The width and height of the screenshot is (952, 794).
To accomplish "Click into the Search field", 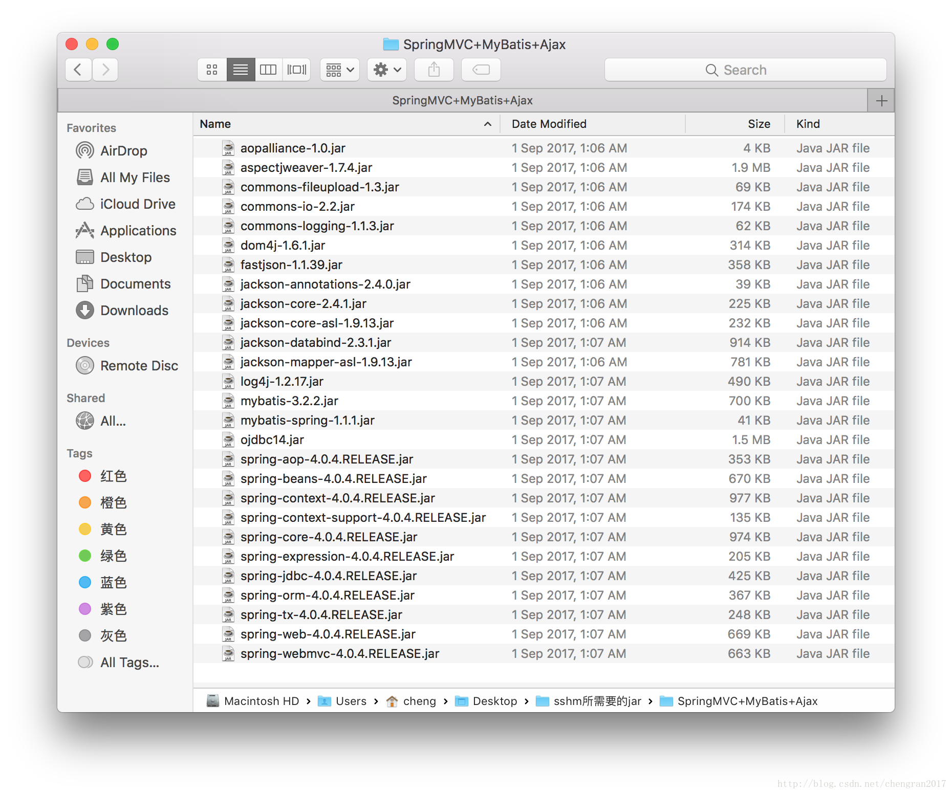I will click(x=745, y=70).
